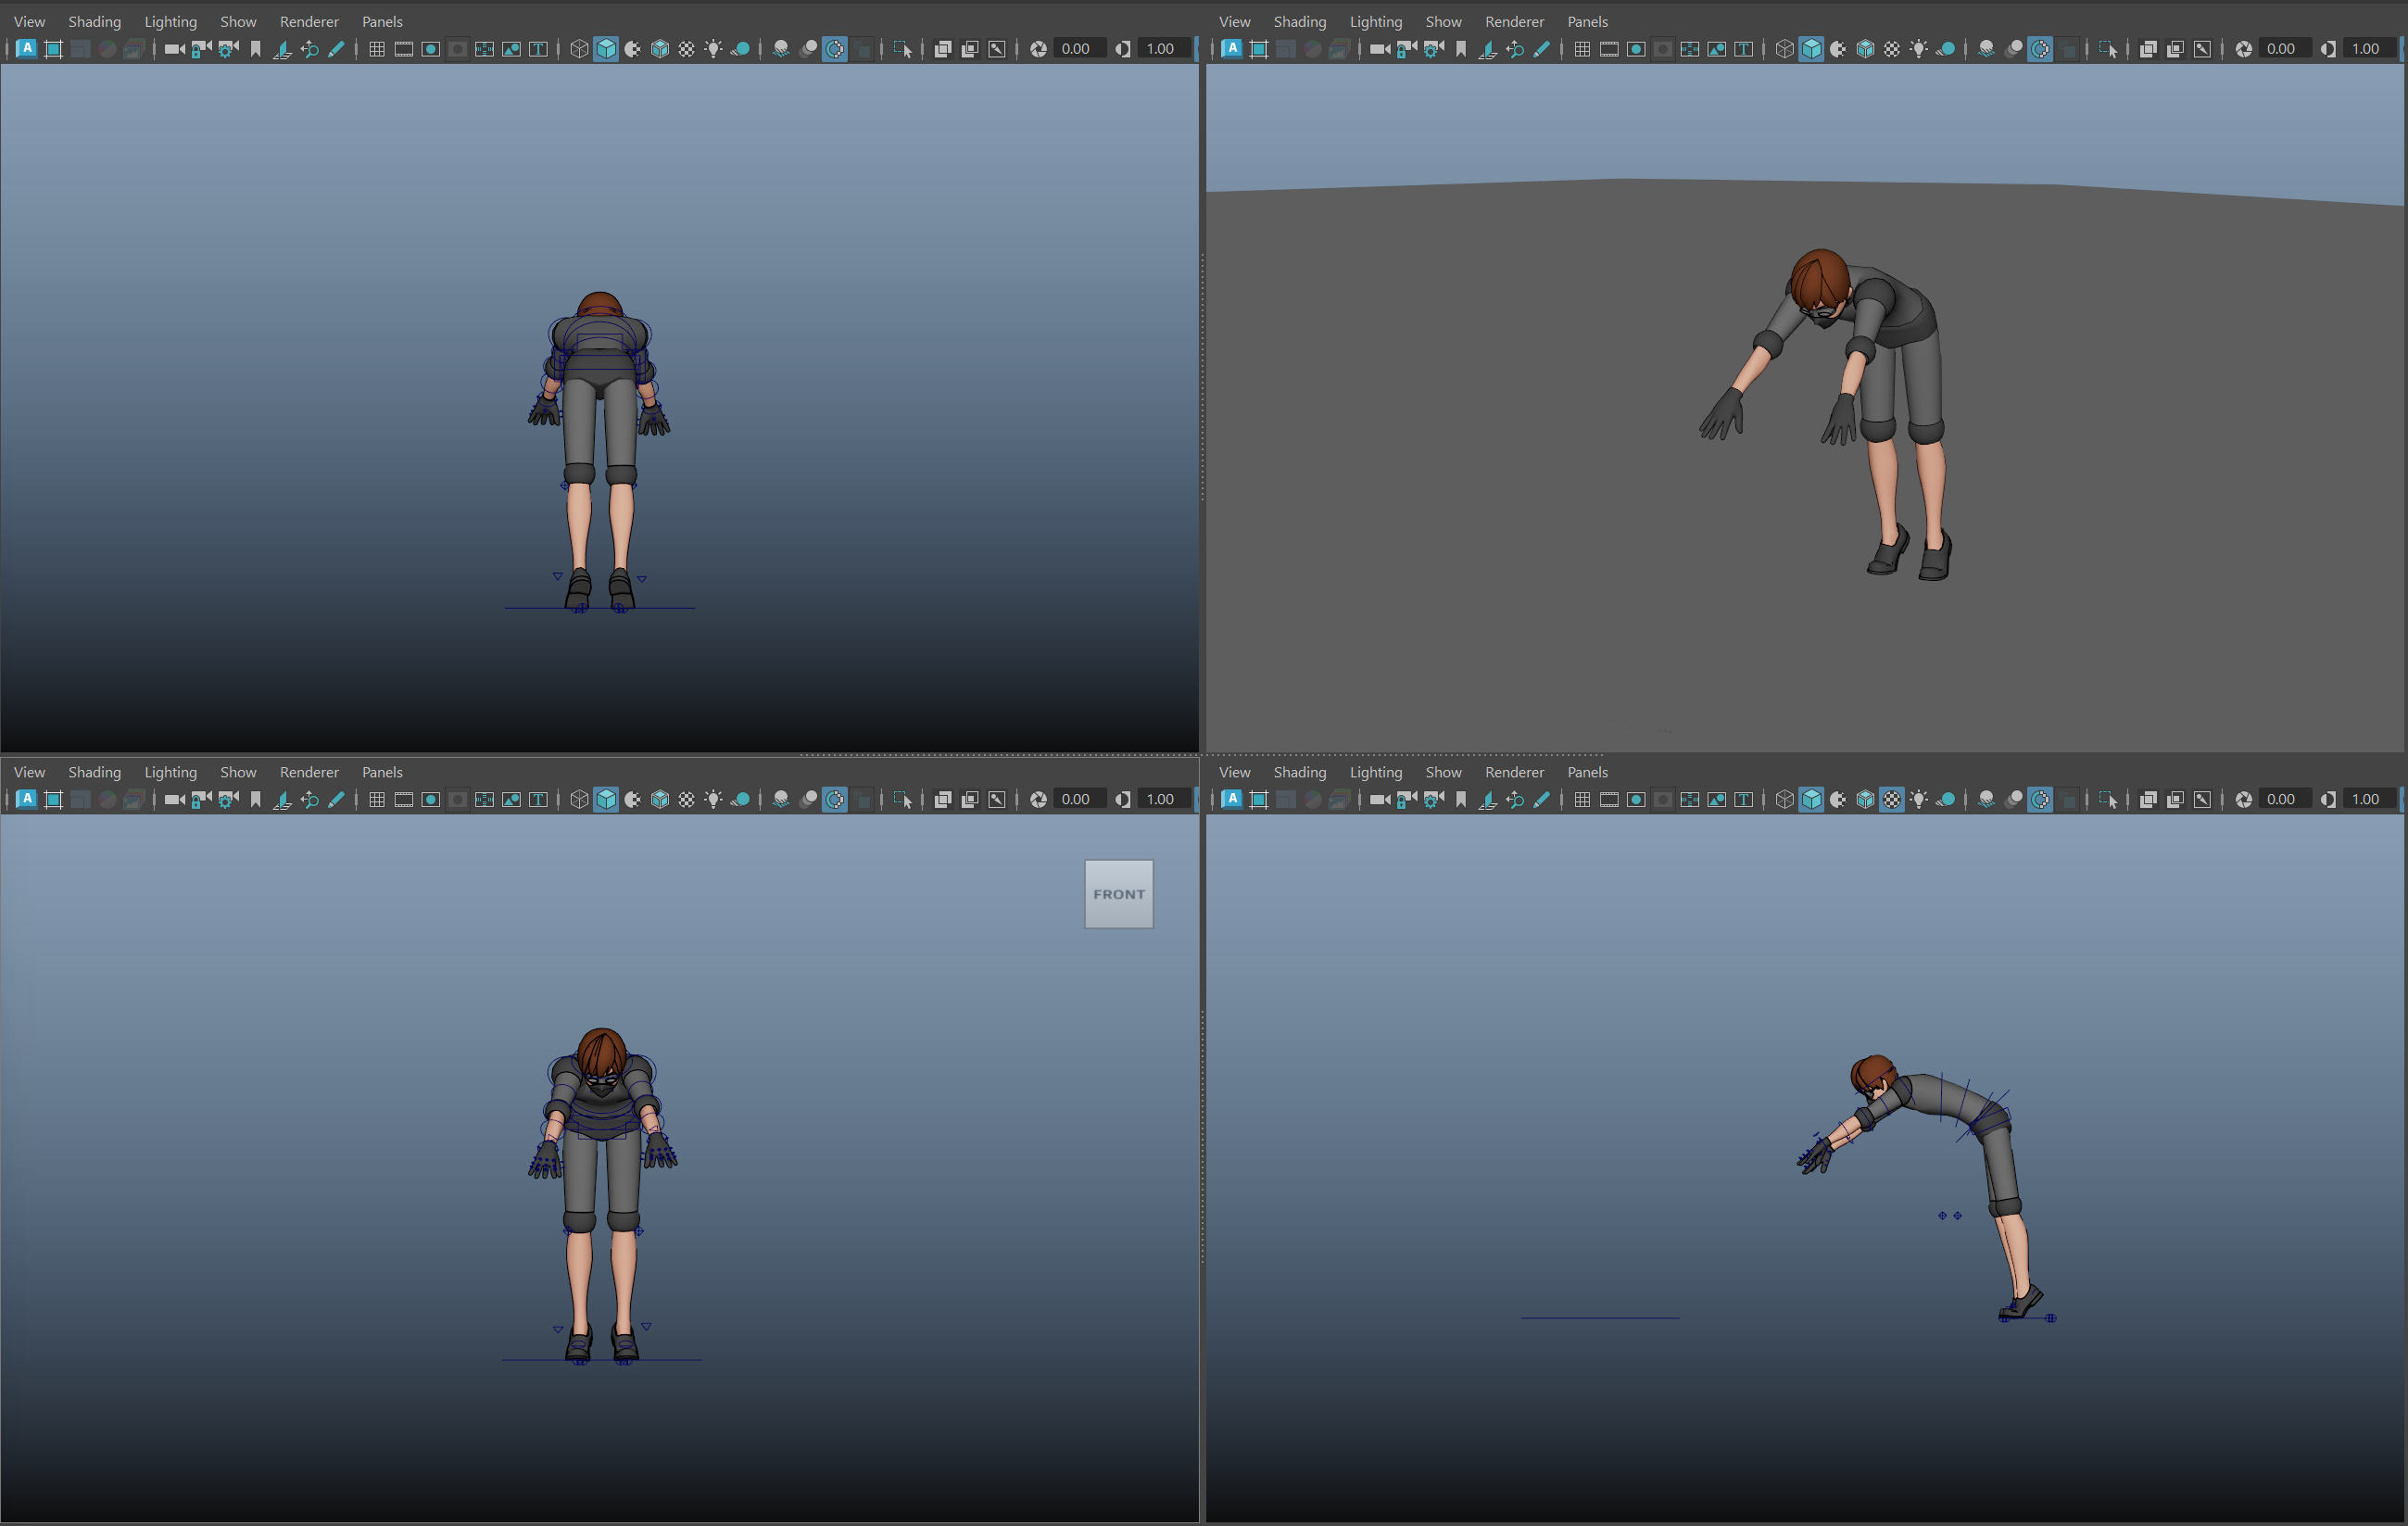Open Grease Pencil tool in top-left panel
The width and height of the screenshot is (2408, 1526).
(336, 48)
